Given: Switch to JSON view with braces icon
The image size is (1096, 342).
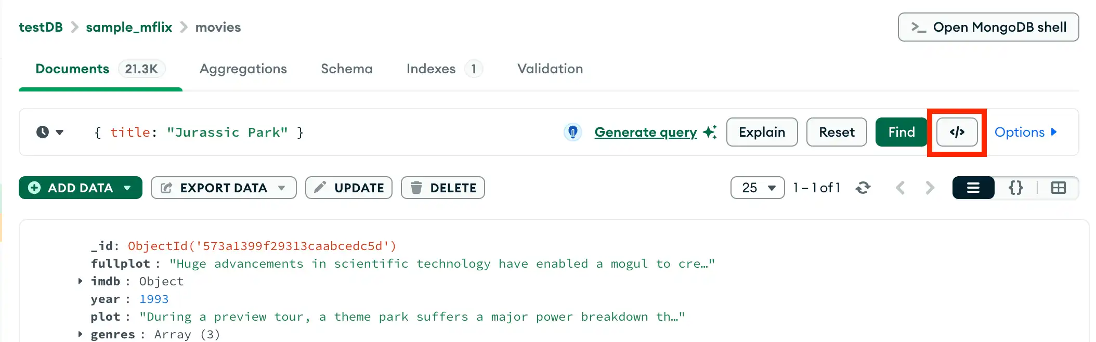Looking at the screenshot, I should click(x=1016, y=188).
